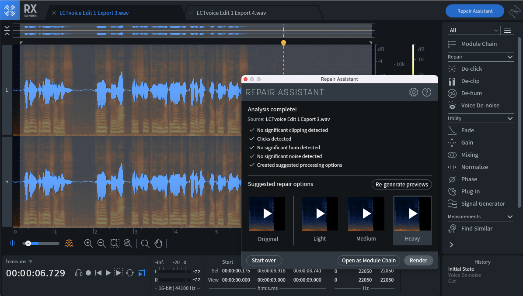
Task: Collapse the Utility section
Action: pyautogui.click(x=510, y=119)
